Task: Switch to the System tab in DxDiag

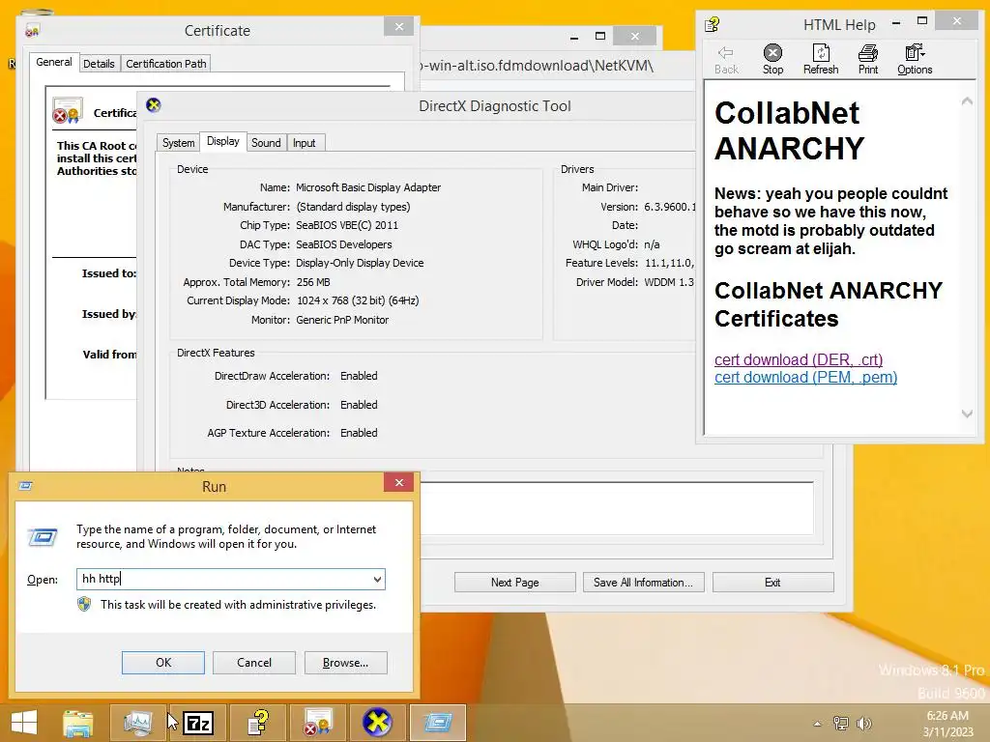Action: click(x=178, y=143)
